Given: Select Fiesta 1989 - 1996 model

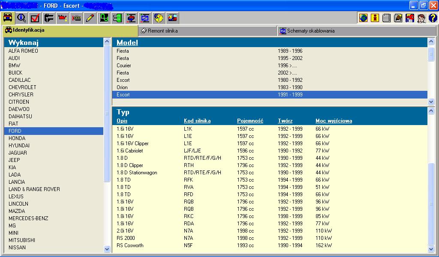Looking at the screenshot, I should tap(270, 51).
